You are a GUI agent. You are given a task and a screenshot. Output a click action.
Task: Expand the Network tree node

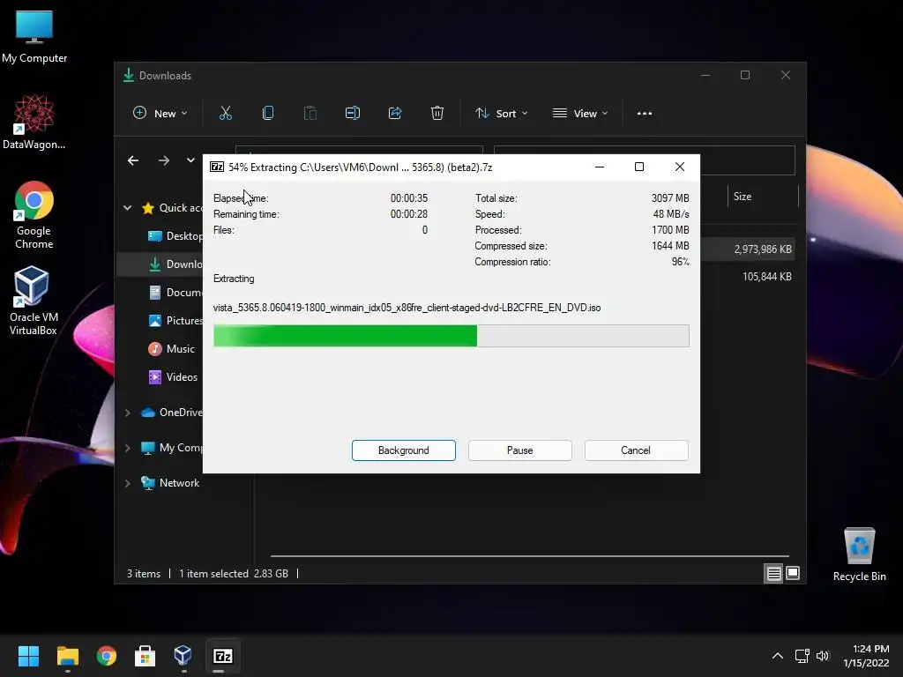tap(127, 484)
